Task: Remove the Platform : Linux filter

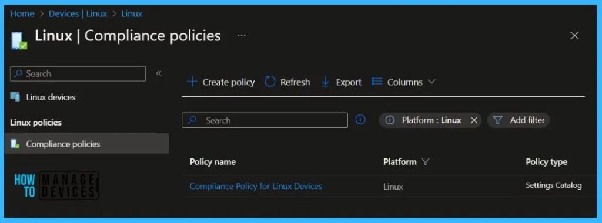Action: click(474, 120)
